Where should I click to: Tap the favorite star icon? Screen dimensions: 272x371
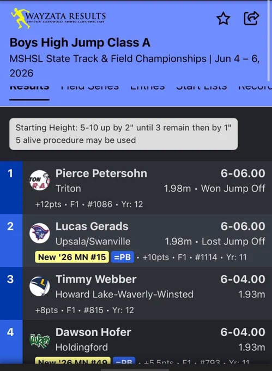(223, 19)
